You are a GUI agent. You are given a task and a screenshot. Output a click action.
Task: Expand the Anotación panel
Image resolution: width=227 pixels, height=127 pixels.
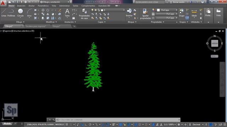pyautogui.click(x=70, y=22)
